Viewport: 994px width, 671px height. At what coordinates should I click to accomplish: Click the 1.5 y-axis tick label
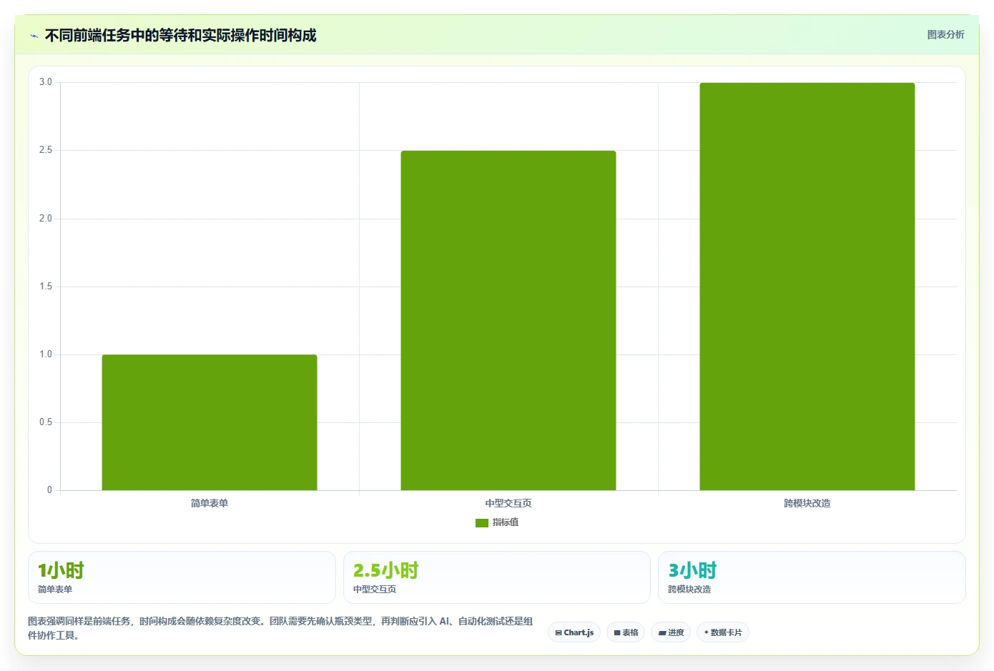pos(46,287)
